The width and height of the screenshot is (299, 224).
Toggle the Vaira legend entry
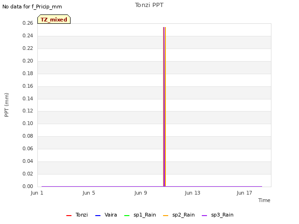(x=106, y=215)
